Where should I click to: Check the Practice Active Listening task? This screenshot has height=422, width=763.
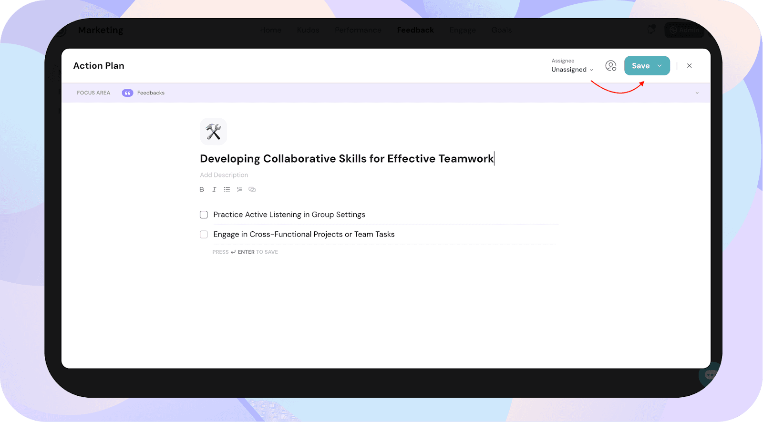tap(204, 215)
